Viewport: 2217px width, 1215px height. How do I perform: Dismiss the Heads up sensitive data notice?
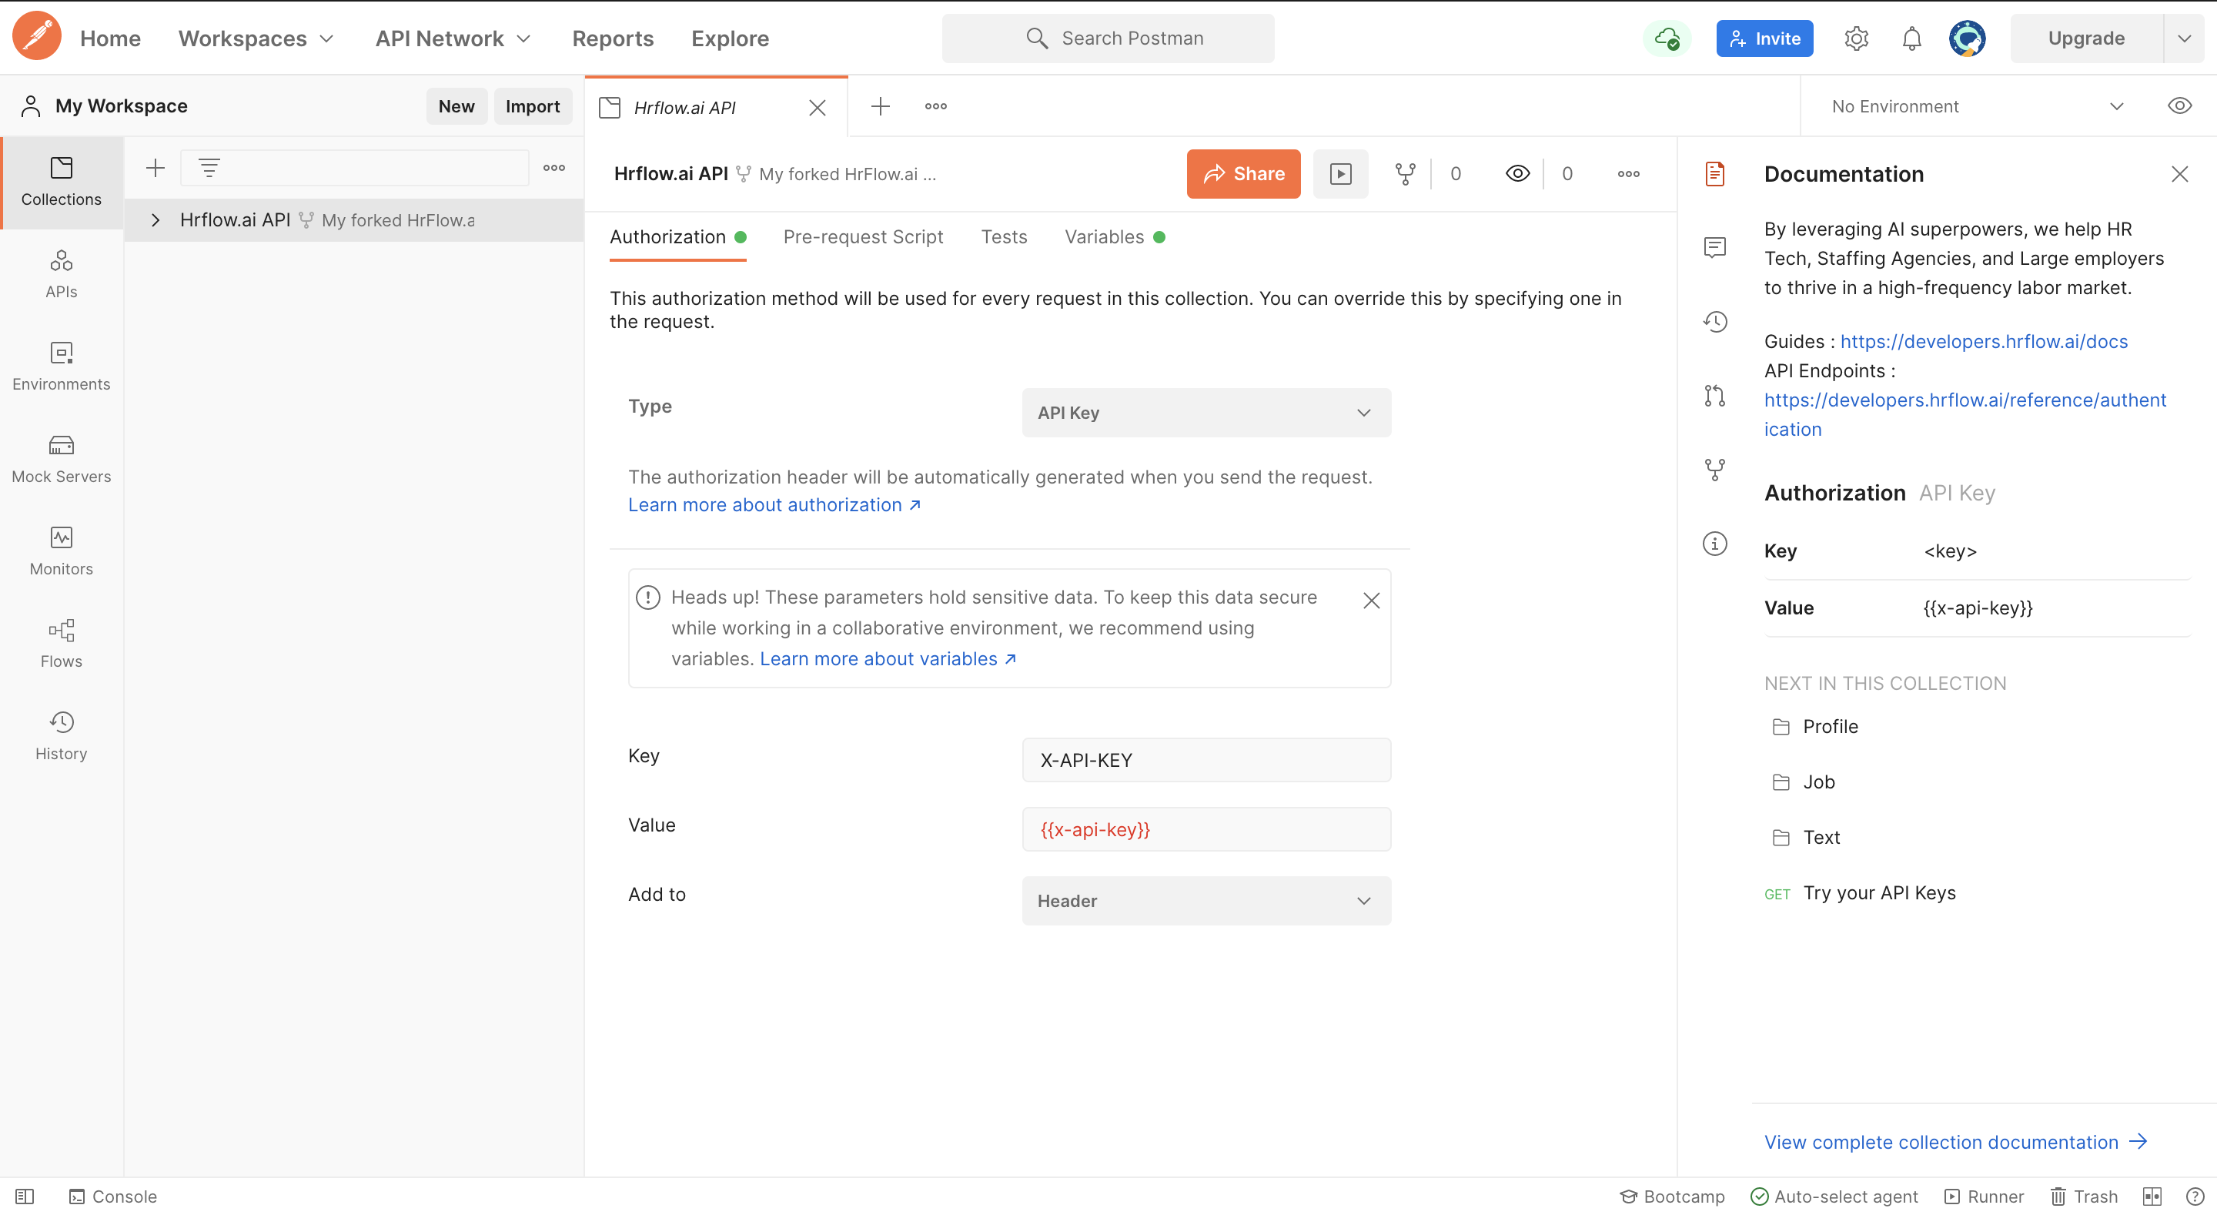click(1371, 600)
